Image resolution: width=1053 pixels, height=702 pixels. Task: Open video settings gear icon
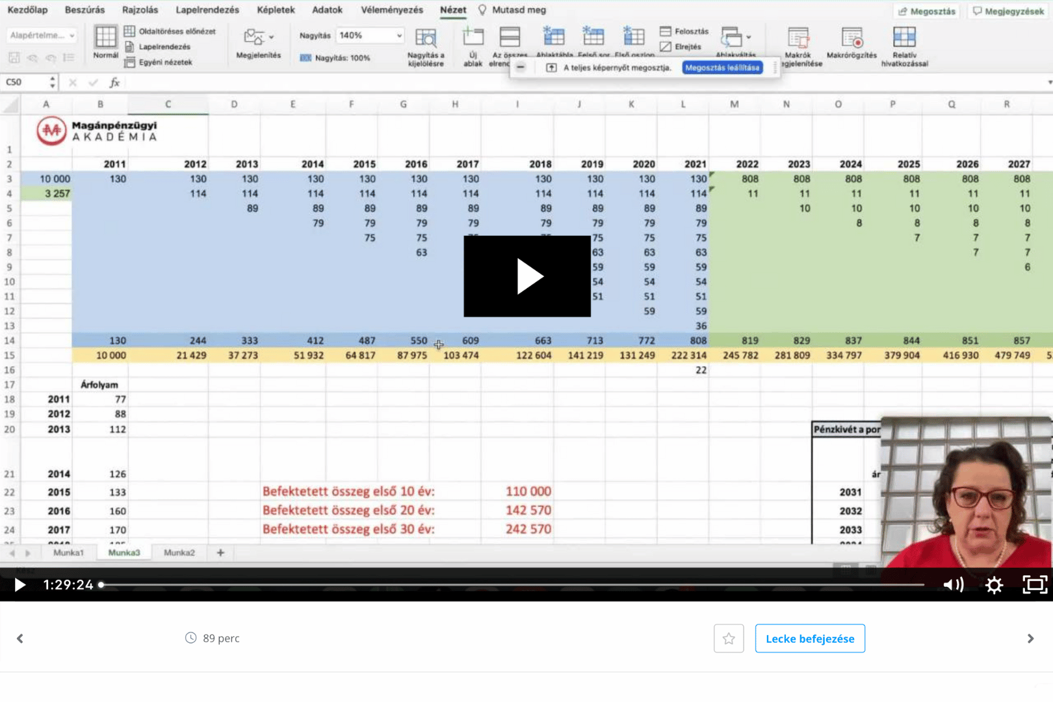(x=994, y=585)
